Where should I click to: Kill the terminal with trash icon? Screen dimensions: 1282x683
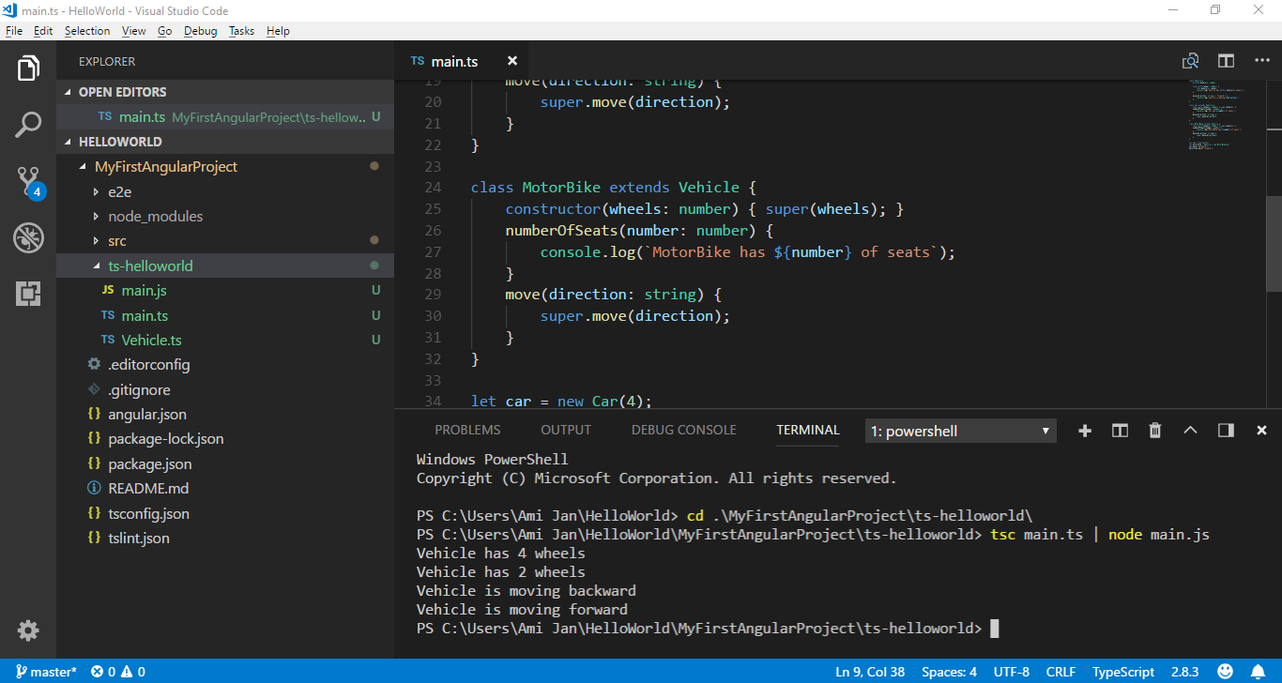(1155, 431)
